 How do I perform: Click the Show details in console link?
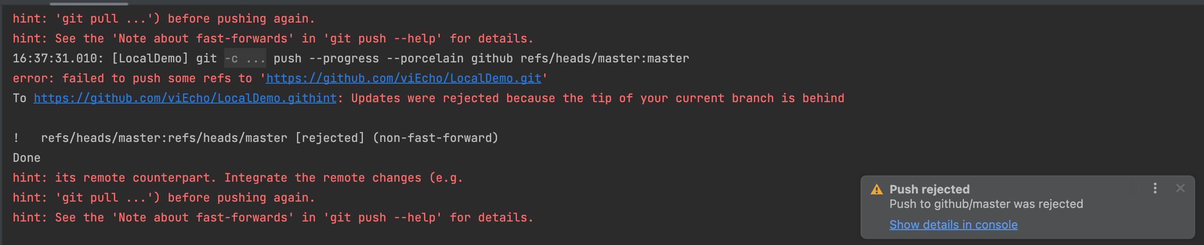pyautogui.click(x=953, y=225)
